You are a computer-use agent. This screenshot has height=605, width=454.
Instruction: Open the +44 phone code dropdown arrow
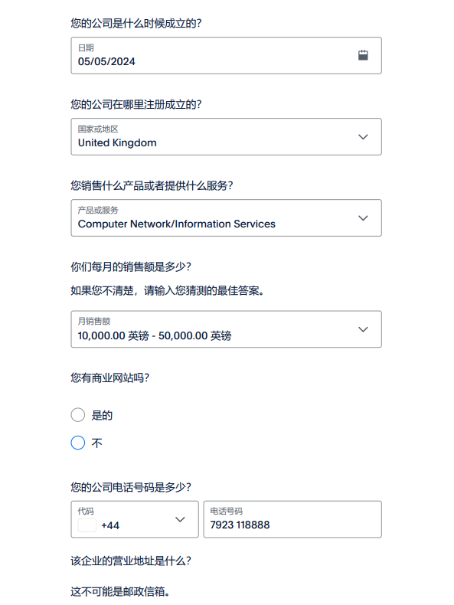180,519
